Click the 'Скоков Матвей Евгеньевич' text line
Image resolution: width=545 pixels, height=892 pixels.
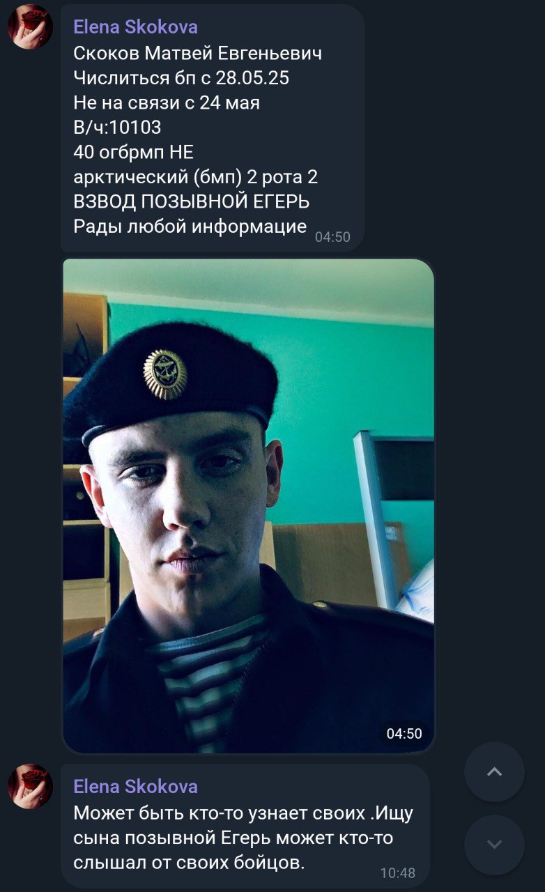tap(198, 54)
